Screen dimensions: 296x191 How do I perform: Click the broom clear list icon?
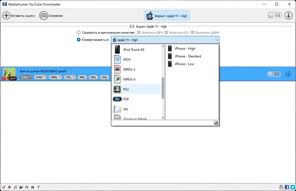click(3, 187)
